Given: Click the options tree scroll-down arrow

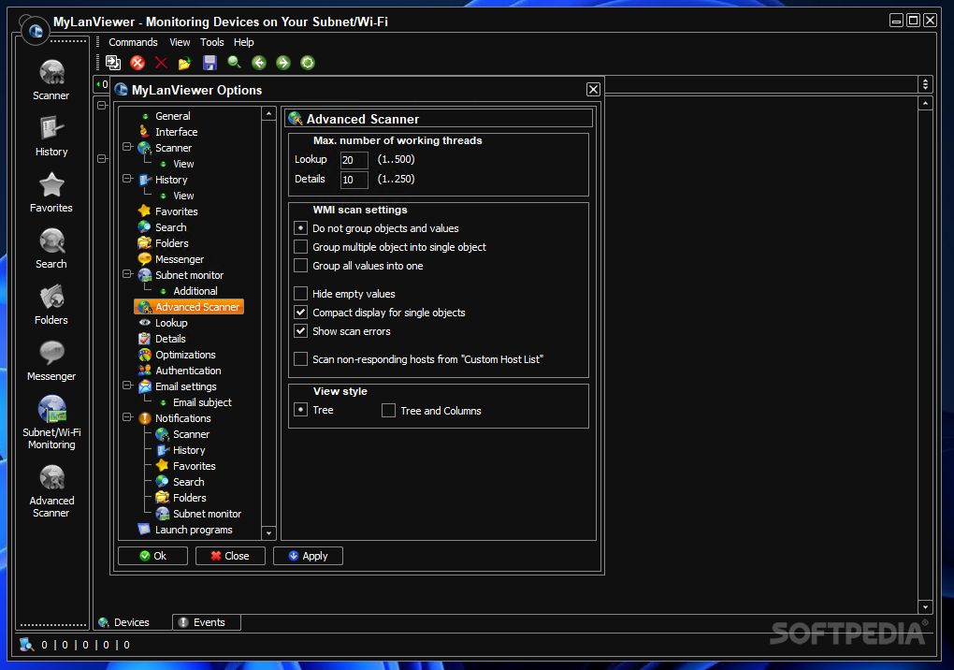Looking at the screenshot, I should click(x=269, y=533).
